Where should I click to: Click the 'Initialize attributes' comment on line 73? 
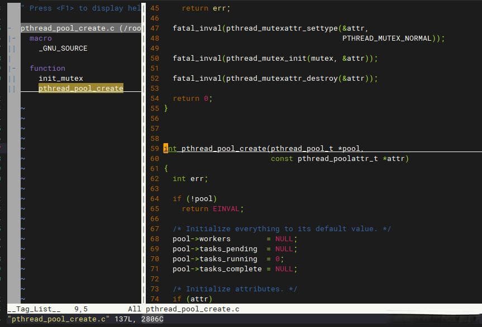point(235,289)
